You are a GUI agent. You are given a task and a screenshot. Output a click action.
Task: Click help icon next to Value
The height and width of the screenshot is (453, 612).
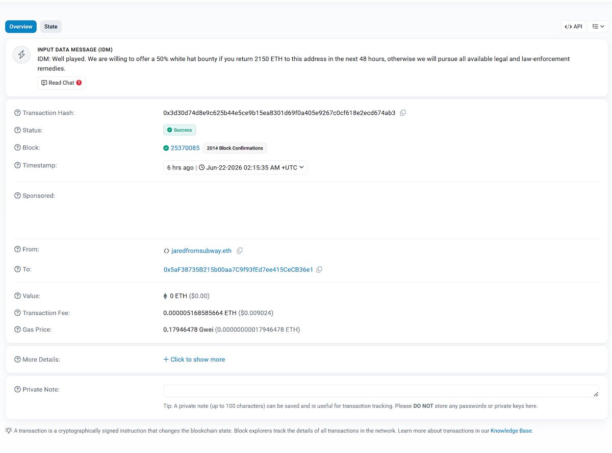point(17,296)
